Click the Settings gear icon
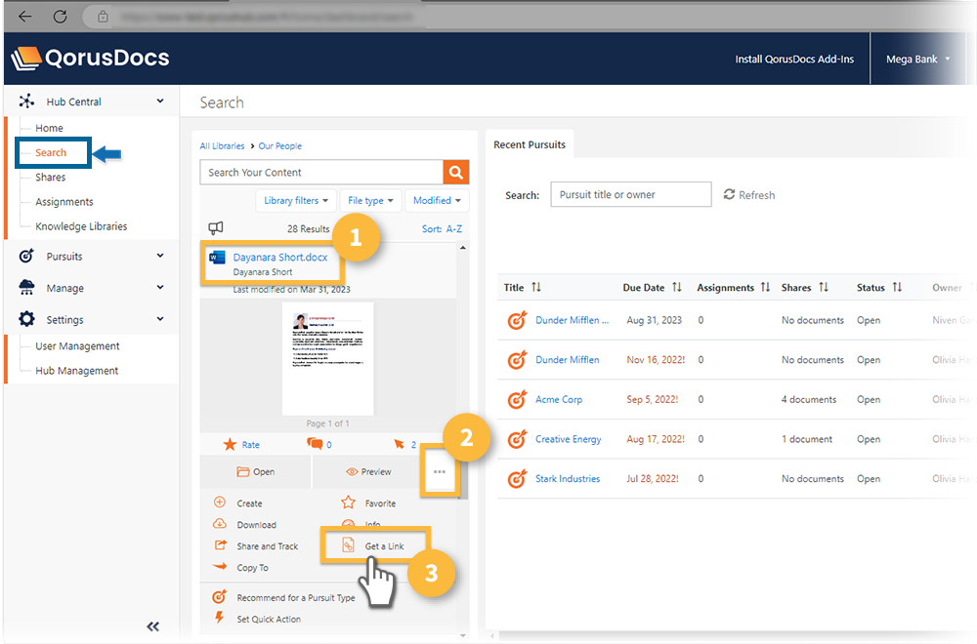Viewport: 977px width, 644px height. click(26, 319)
